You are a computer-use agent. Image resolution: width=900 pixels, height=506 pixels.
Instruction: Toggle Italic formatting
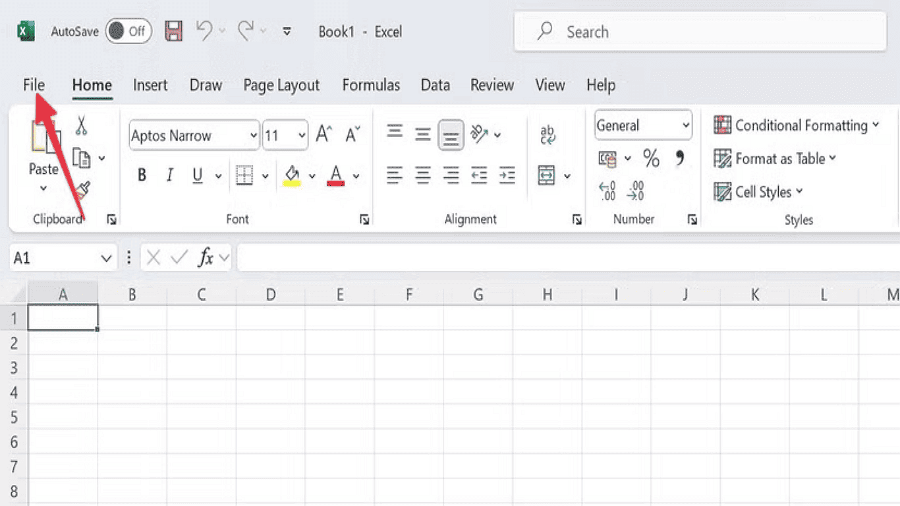click(169, 175)
